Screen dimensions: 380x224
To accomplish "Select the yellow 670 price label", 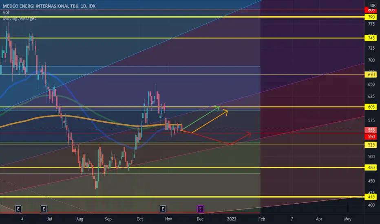I will pyautogui.click(x=371, y=75).
